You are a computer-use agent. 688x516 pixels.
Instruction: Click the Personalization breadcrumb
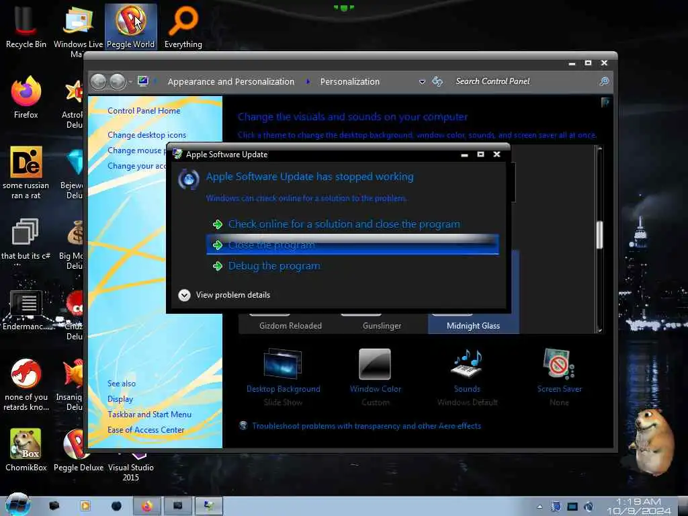tap(349, 81)
